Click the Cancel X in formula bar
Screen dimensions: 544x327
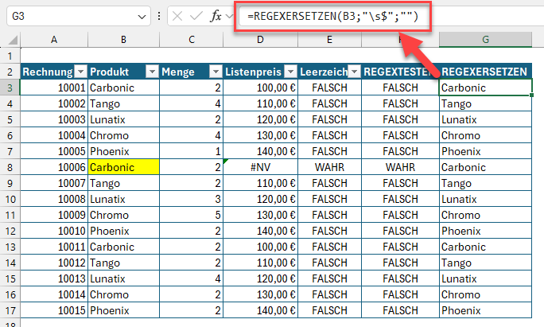point(177,16)
